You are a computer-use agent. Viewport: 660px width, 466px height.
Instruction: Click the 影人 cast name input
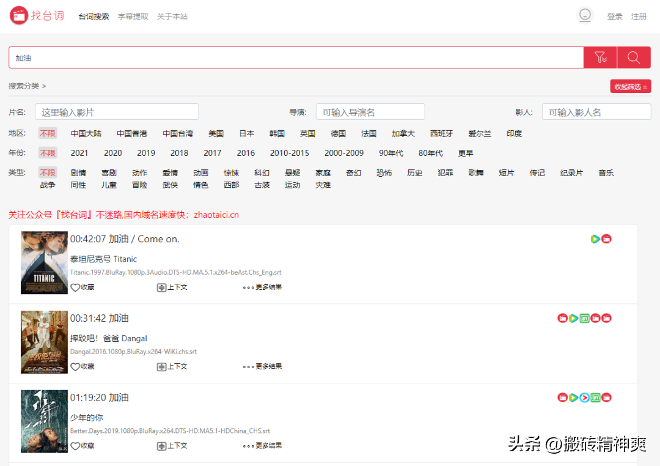click(x=596, y=112)
